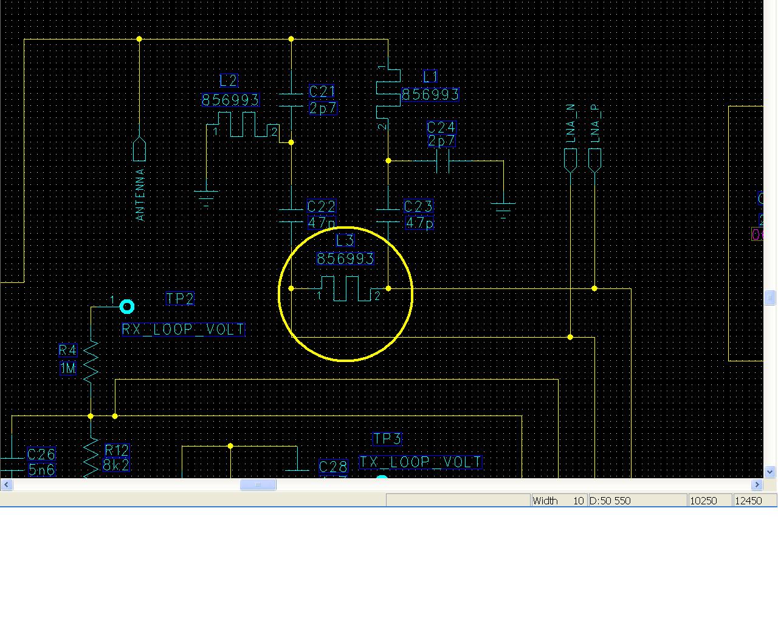The image size is (778, 623).
Task: Select the C21 capacitor symbol
Action: 291,100
